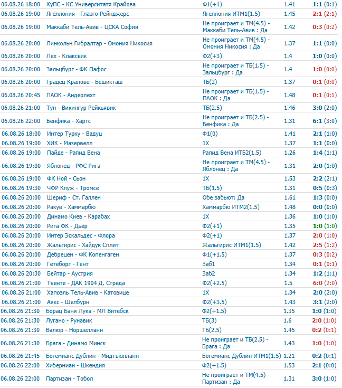342x388 pixels.
Task: Click match Линкольн Гибралтар - Омония Никосия
Action: (99, 43)
